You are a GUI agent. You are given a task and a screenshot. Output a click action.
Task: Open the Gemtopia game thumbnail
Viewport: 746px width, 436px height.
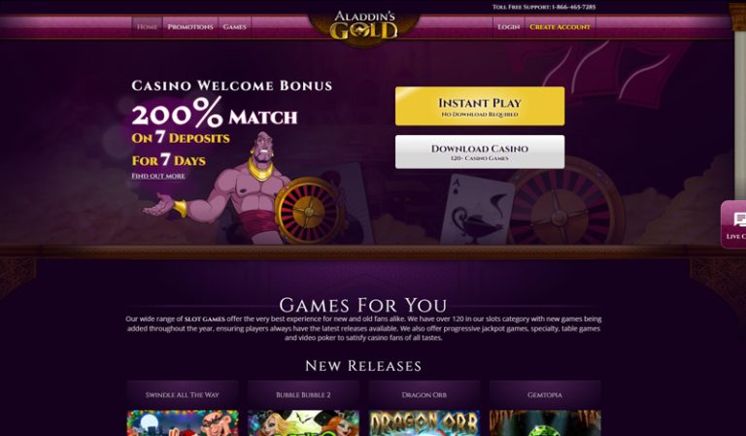coord(545,423)
